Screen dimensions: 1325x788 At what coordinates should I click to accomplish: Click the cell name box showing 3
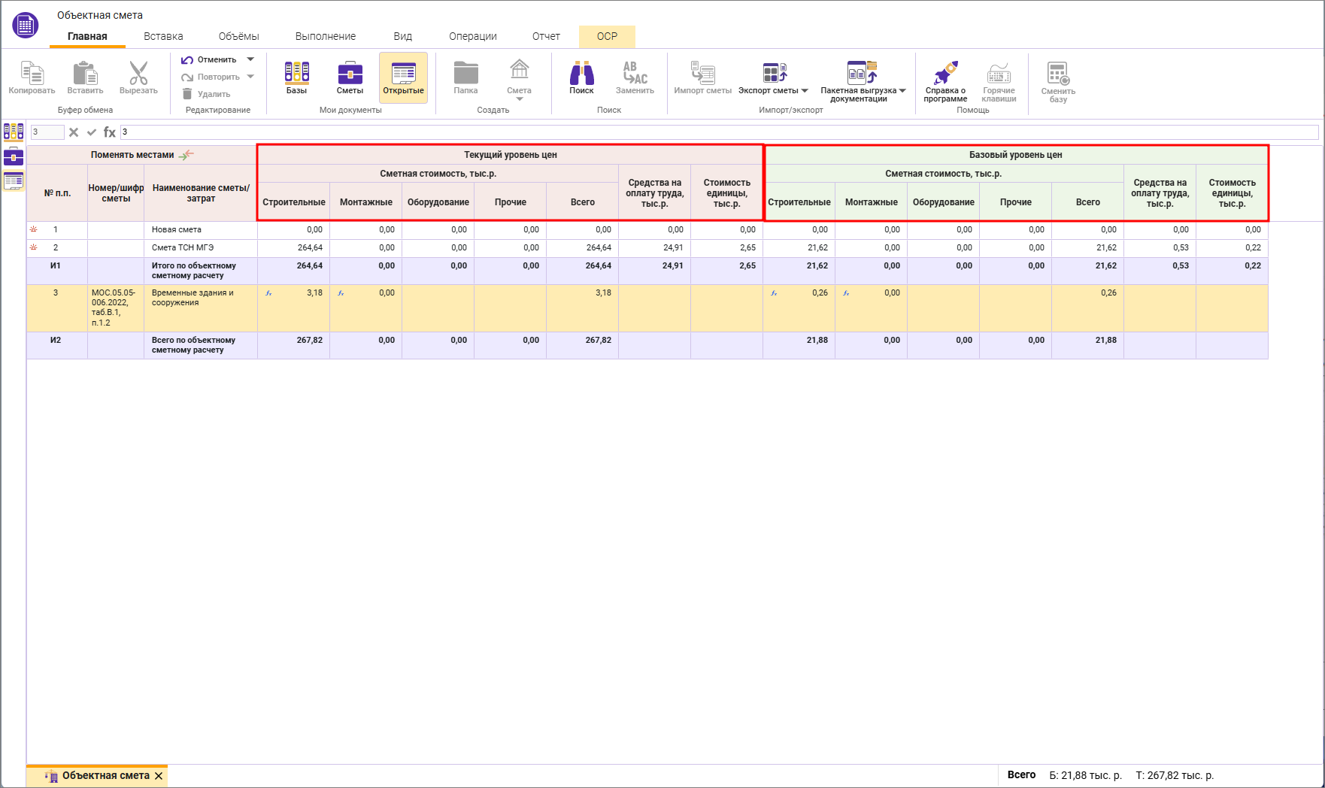click(x=47, y=132)
